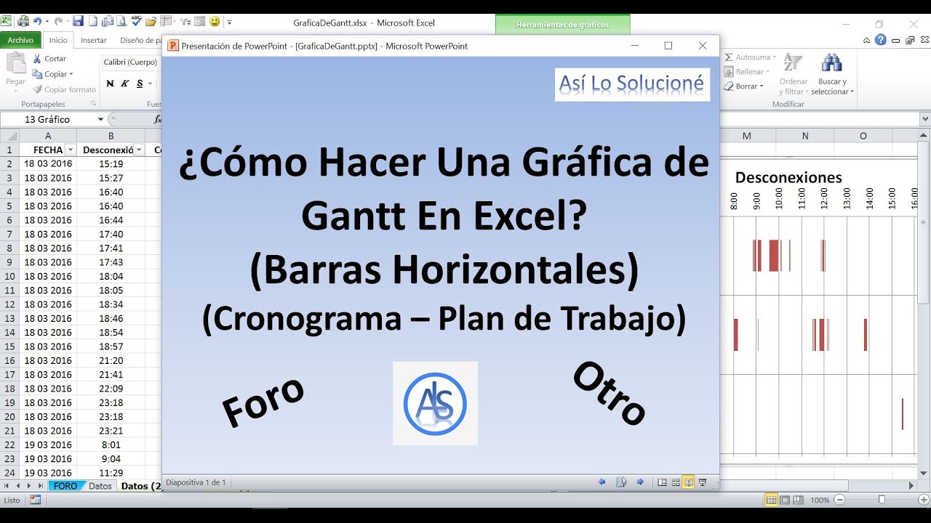Go to next slide in PowerPoint window
This screenshot has width=931, height=523.
pyautogui.click(x=640, y=482)
